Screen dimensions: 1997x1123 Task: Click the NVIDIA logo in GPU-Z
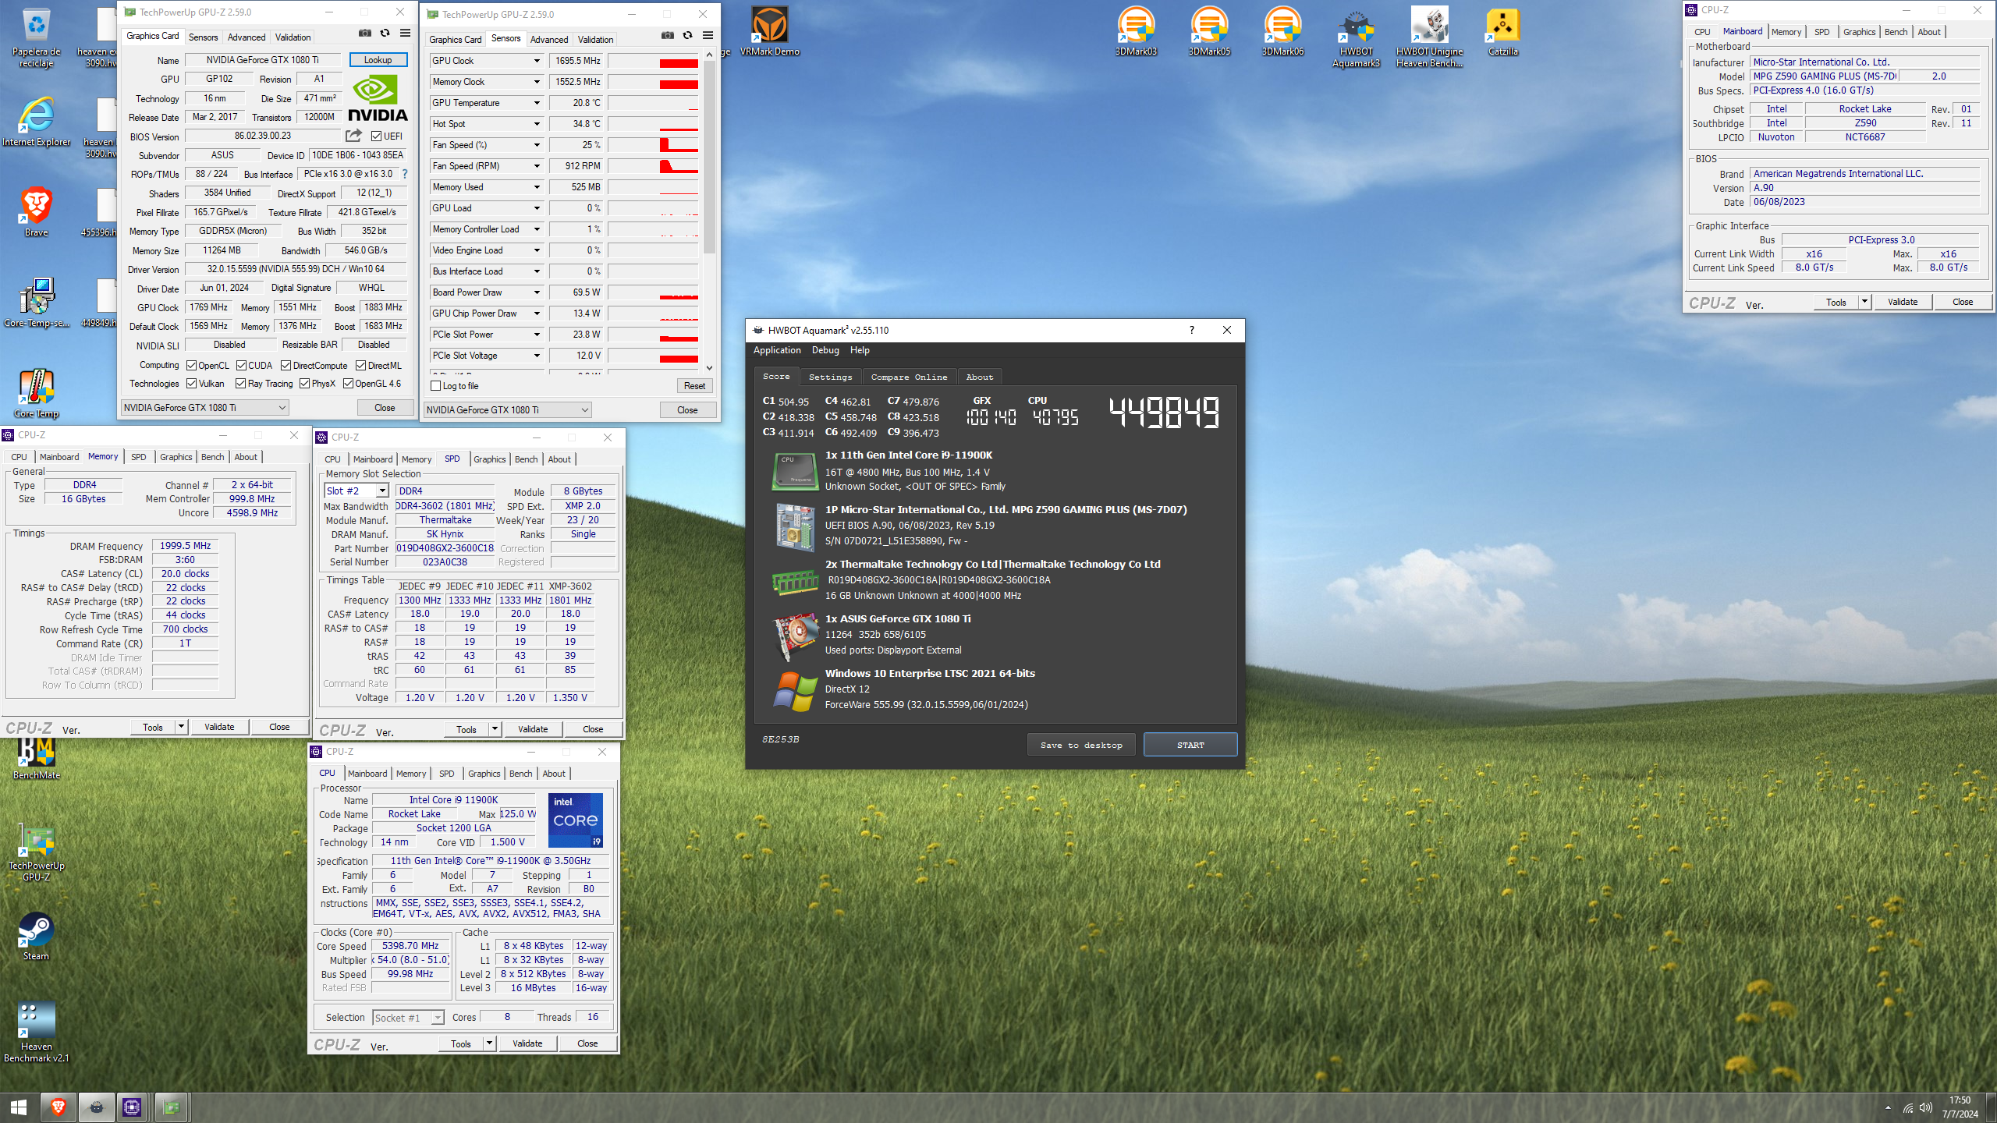pos(378,98)
